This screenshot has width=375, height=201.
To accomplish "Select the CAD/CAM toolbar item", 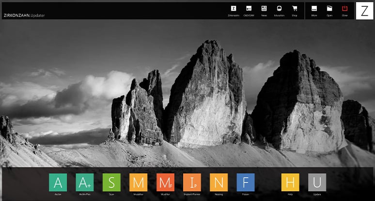I will 249,11.
